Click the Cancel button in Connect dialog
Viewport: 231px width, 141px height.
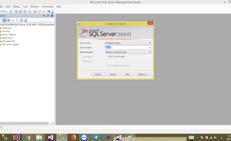pos(112,74)
